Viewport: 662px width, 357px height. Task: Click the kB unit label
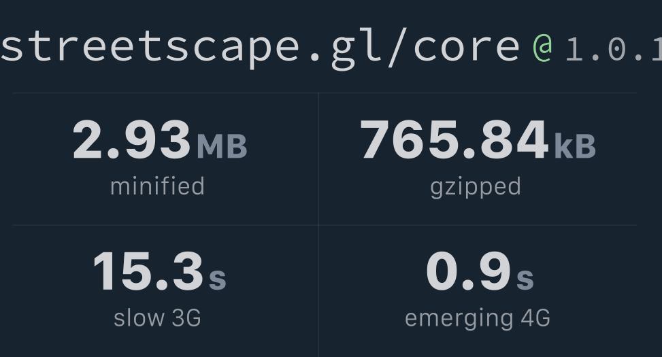coord(575,147)
